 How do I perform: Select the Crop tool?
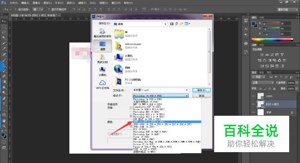coord(4,43)
